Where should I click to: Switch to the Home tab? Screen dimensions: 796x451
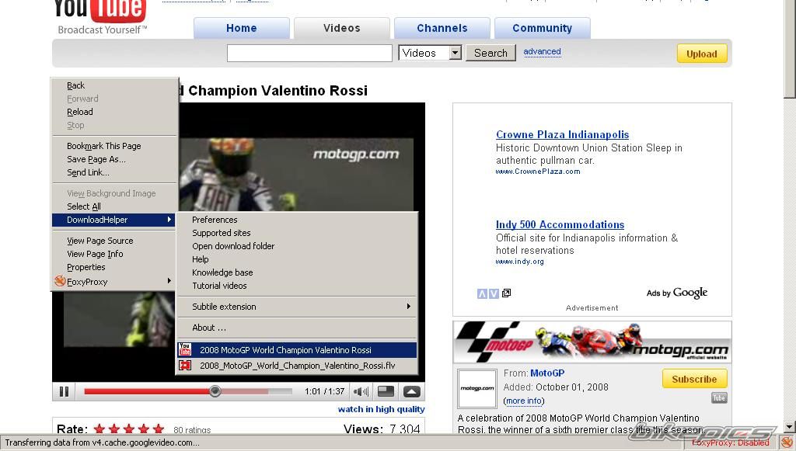tap(242, 29)
